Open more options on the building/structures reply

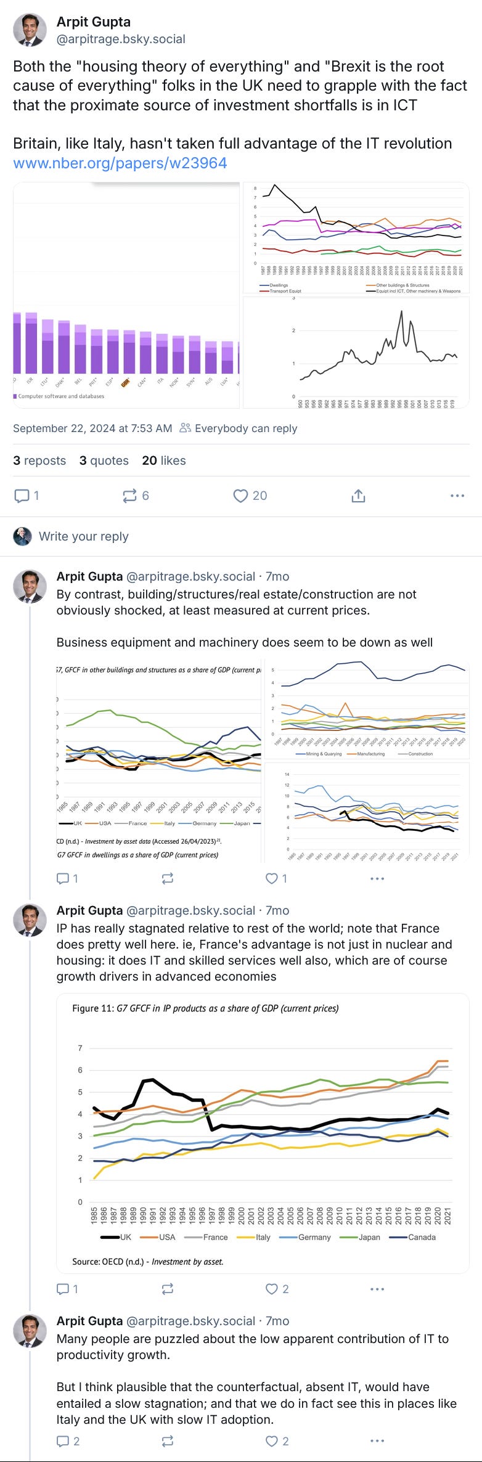[377, 878]
